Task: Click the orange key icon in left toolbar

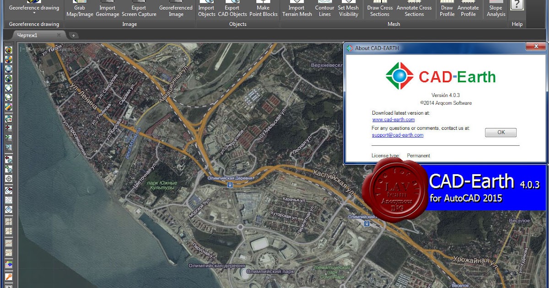Action: (9, 277)
